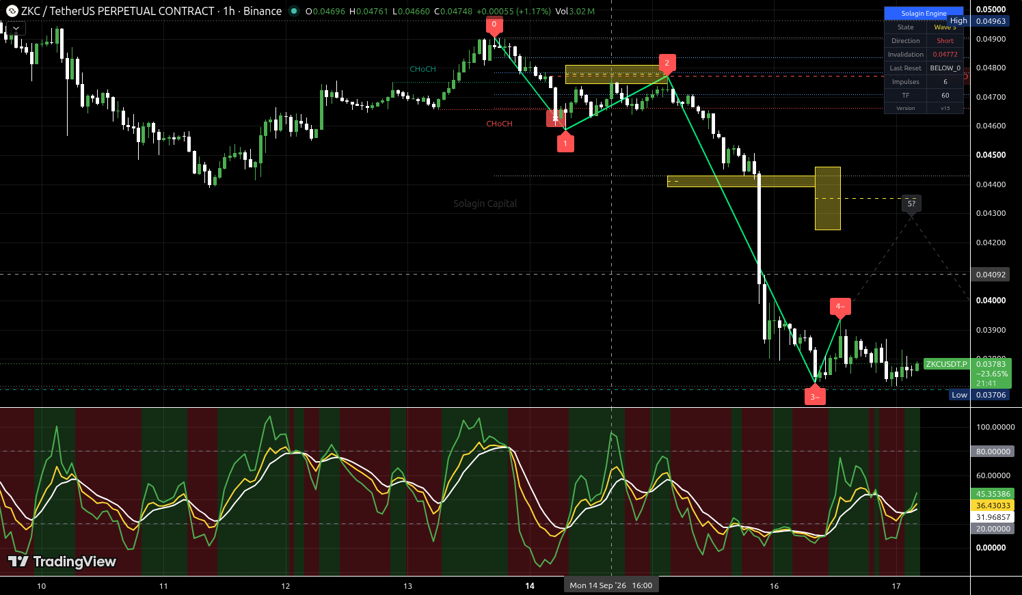Viewport: 1022px width, 595px height.
Task: Click the 80.00000 oscillator level label
Action: point(993,452)
